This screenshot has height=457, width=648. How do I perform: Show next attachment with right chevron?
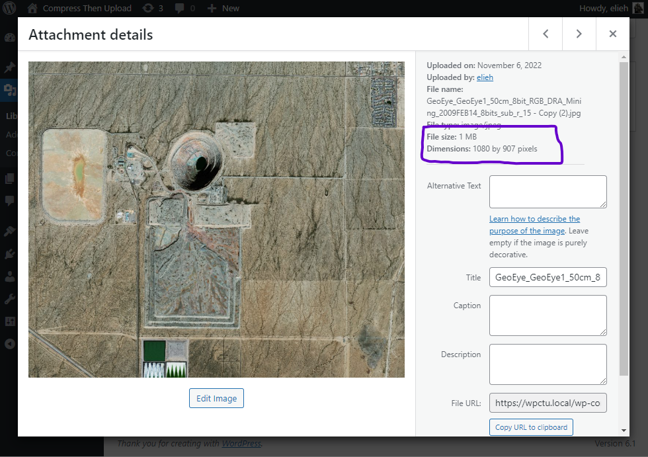click(579, 34)
